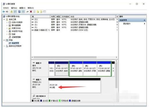Collapse the System Tools tree node
150x107 pixels.
(4, 19)
